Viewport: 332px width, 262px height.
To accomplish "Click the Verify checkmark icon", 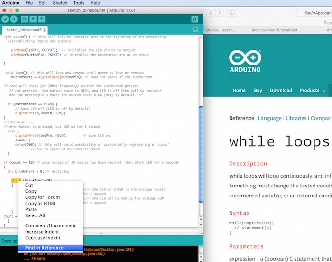I will click(x=5, y=19).
